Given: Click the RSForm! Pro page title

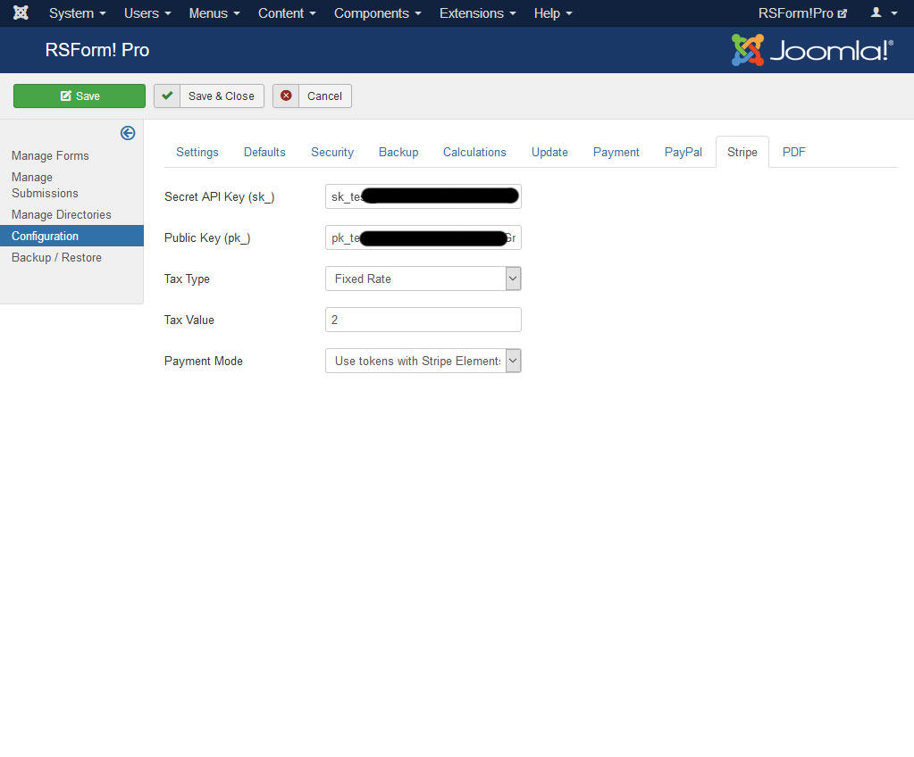Looking at the screenshot, I should tap(97, 50).
